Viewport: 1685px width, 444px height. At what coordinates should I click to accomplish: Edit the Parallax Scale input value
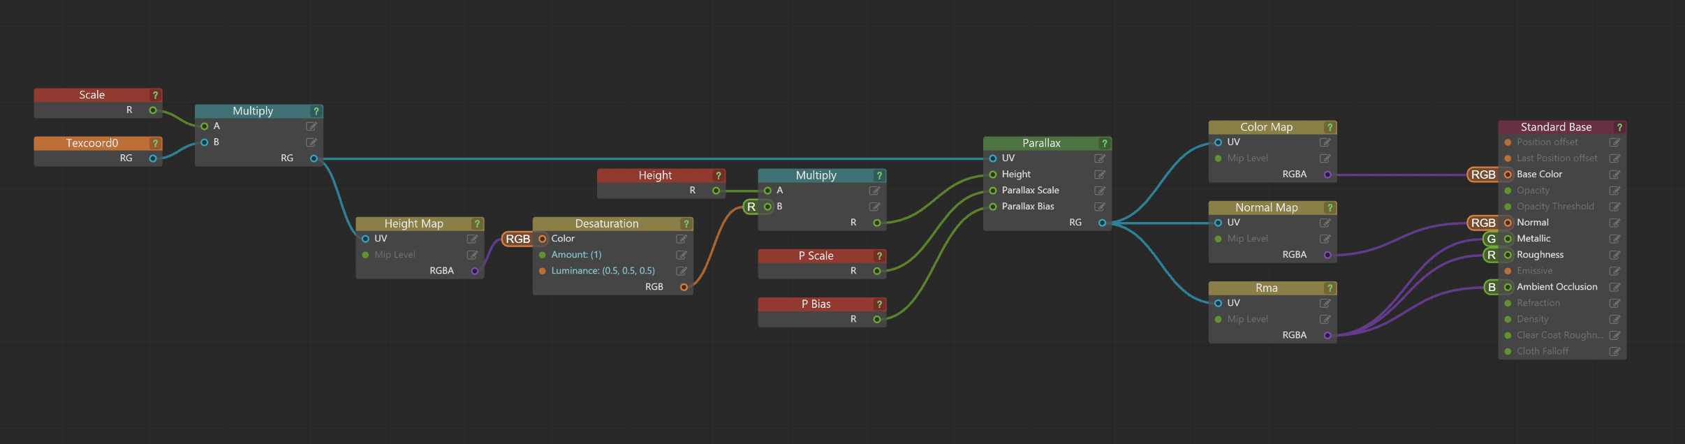pos(1100,191)
